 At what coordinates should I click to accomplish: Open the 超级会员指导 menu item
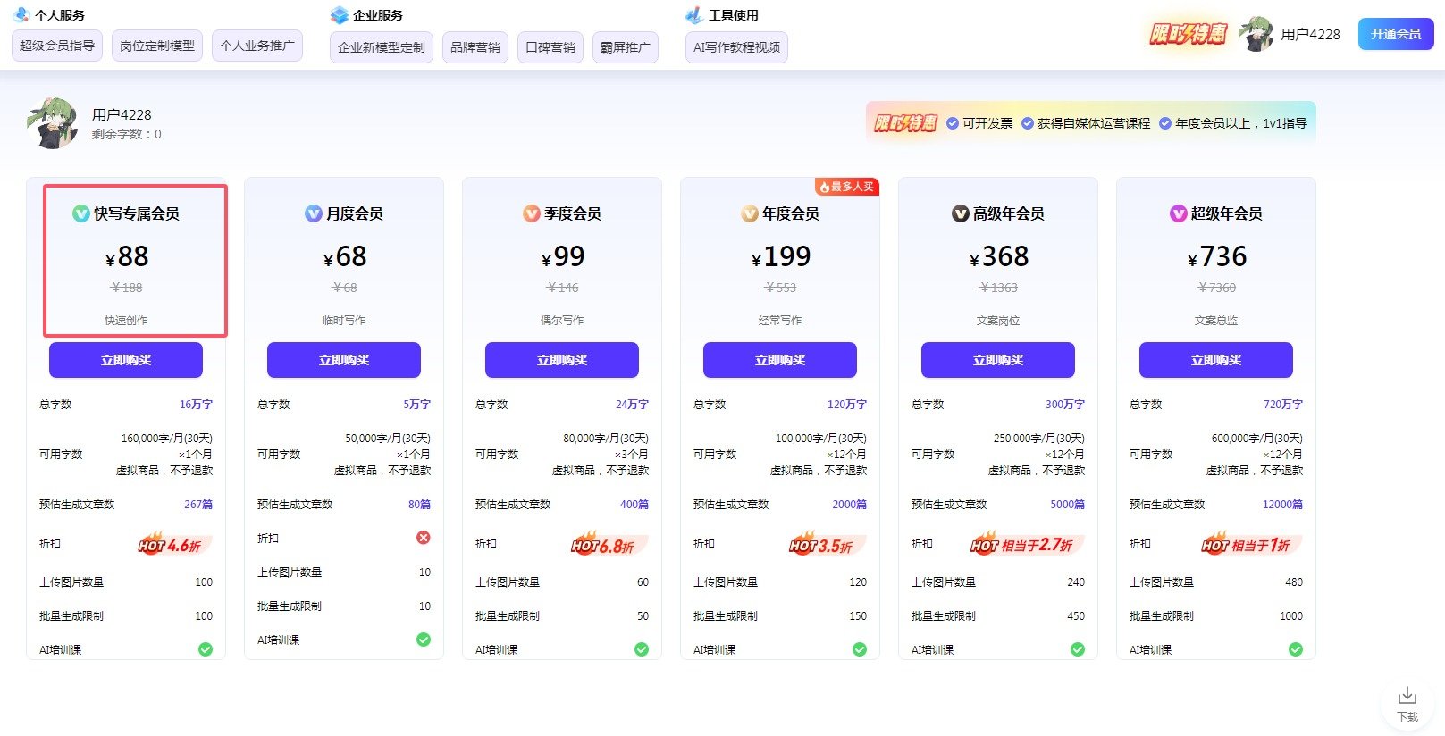[57, 46]
